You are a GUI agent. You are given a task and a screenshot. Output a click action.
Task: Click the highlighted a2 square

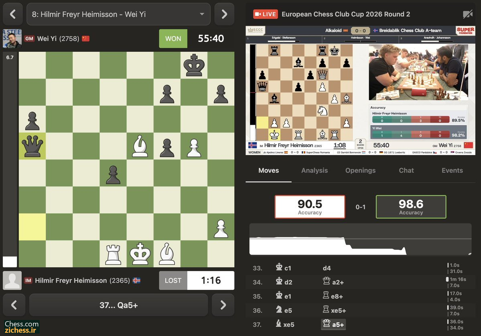pyautogui.click(x=32, y=227)
